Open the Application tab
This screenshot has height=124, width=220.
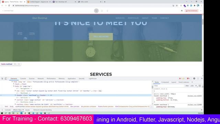tap(71, 79)
